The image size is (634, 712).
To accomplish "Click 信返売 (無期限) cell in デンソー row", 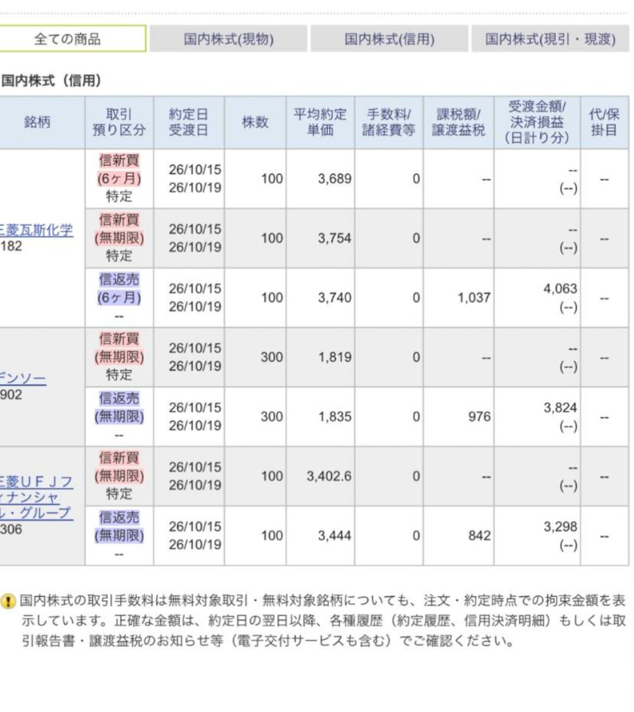I will [x=119, y=417].
